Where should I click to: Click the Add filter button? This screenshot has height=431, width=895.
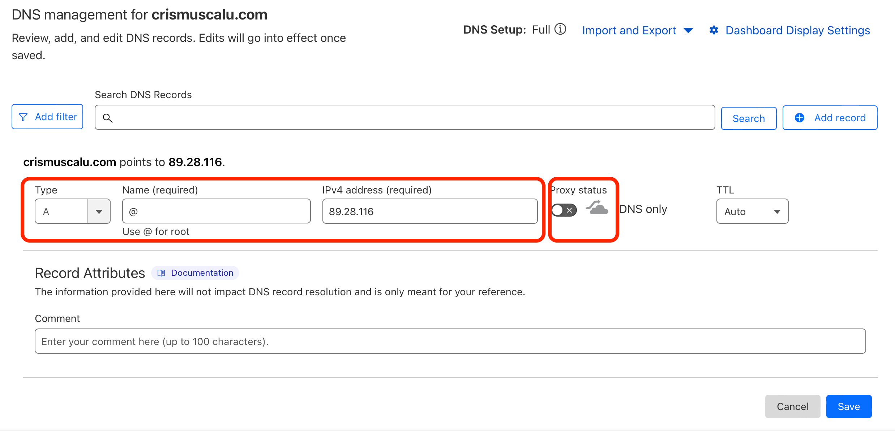pos(47,117)
